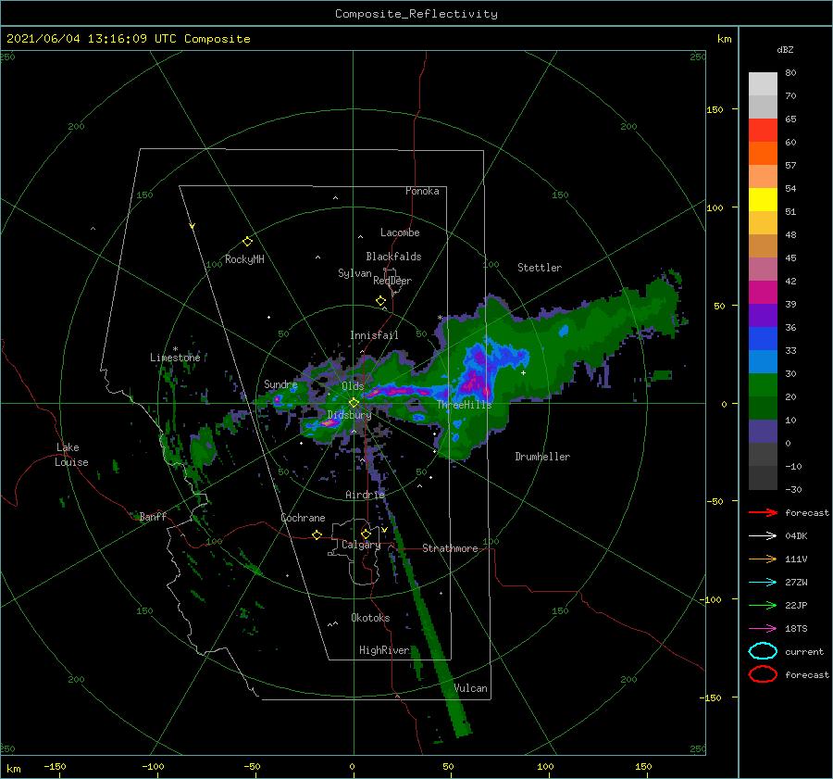Click the Composite_Reflectivity title text
Screen dimensions: 833x779
[x=416, y=14]
